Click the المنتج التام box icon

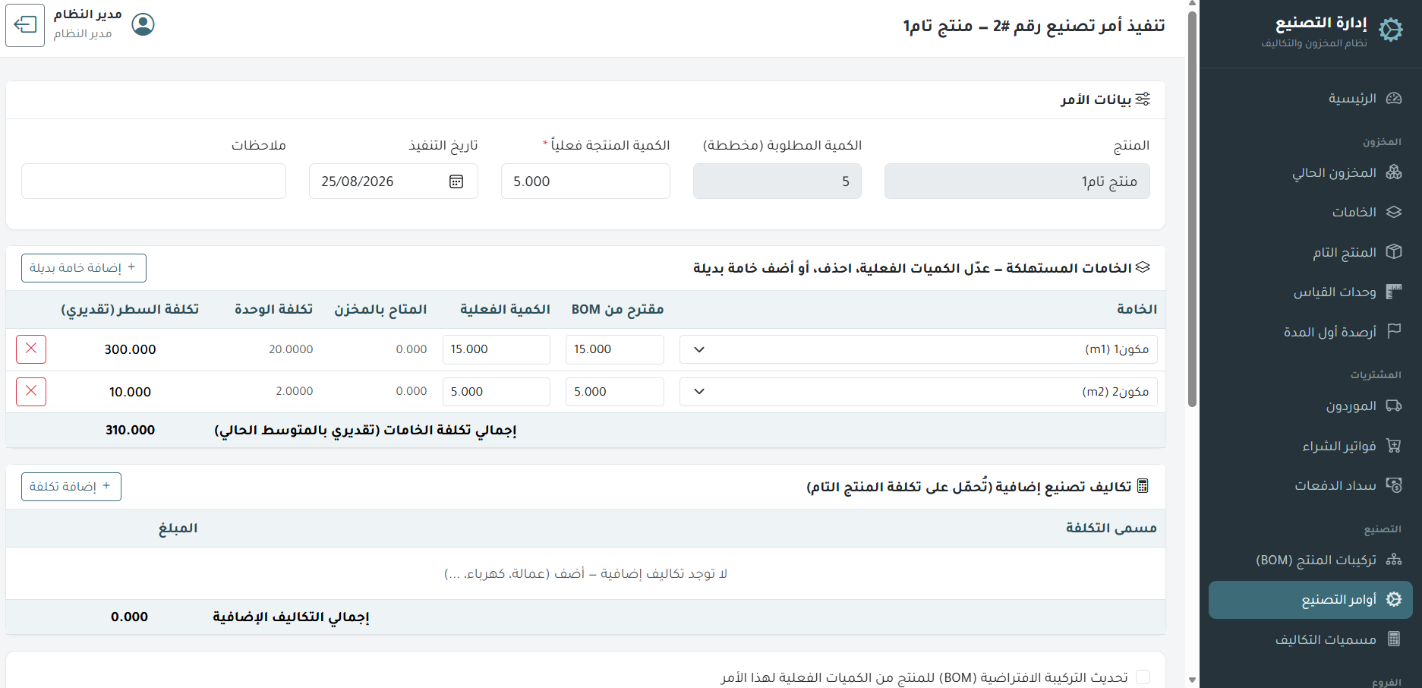[1394, 251]
